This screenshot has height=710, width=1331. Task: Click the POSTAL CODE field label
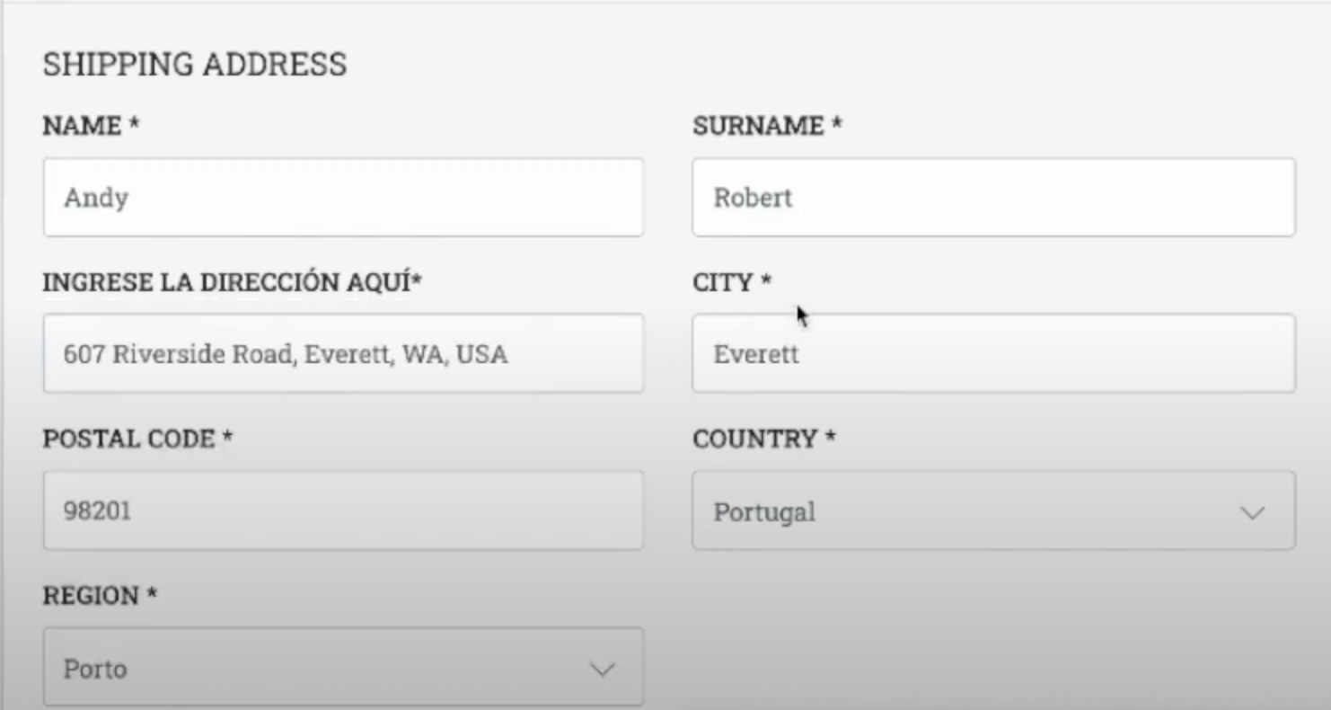pyautogui.click(x=137, y=439)
